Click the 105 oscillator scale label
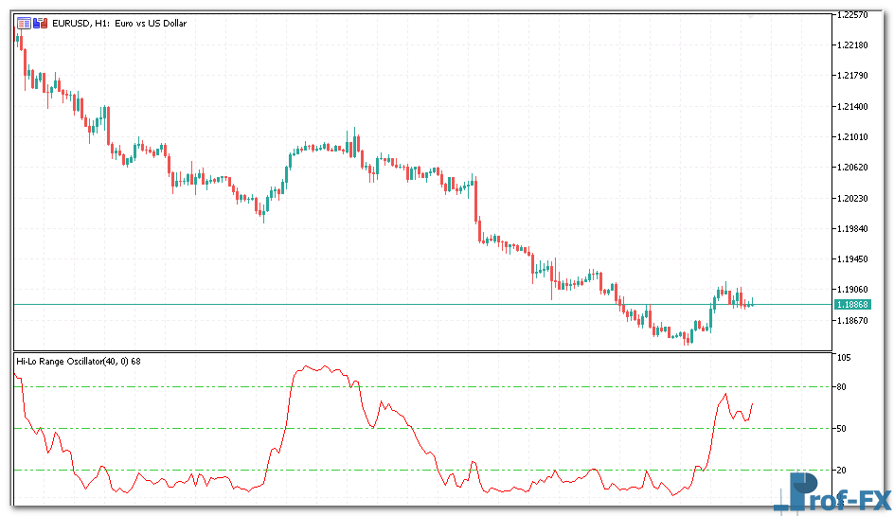Image resolution: width=894 pixels, height=516 pixels. 844,358
